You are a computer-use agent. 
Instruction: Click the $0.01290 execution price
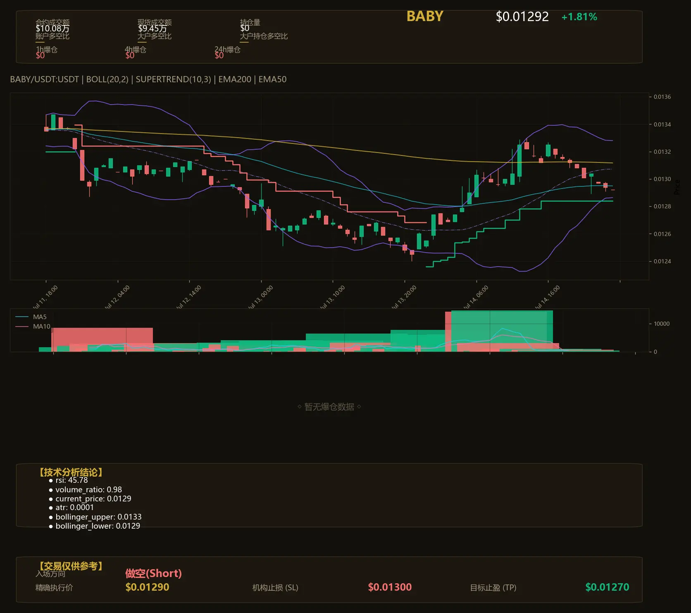click(147, 587)
